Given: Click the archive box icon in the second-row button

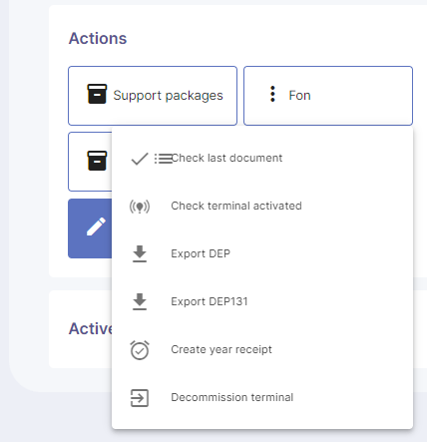Looking at the screenshot, I should click(x=97, y=161).
